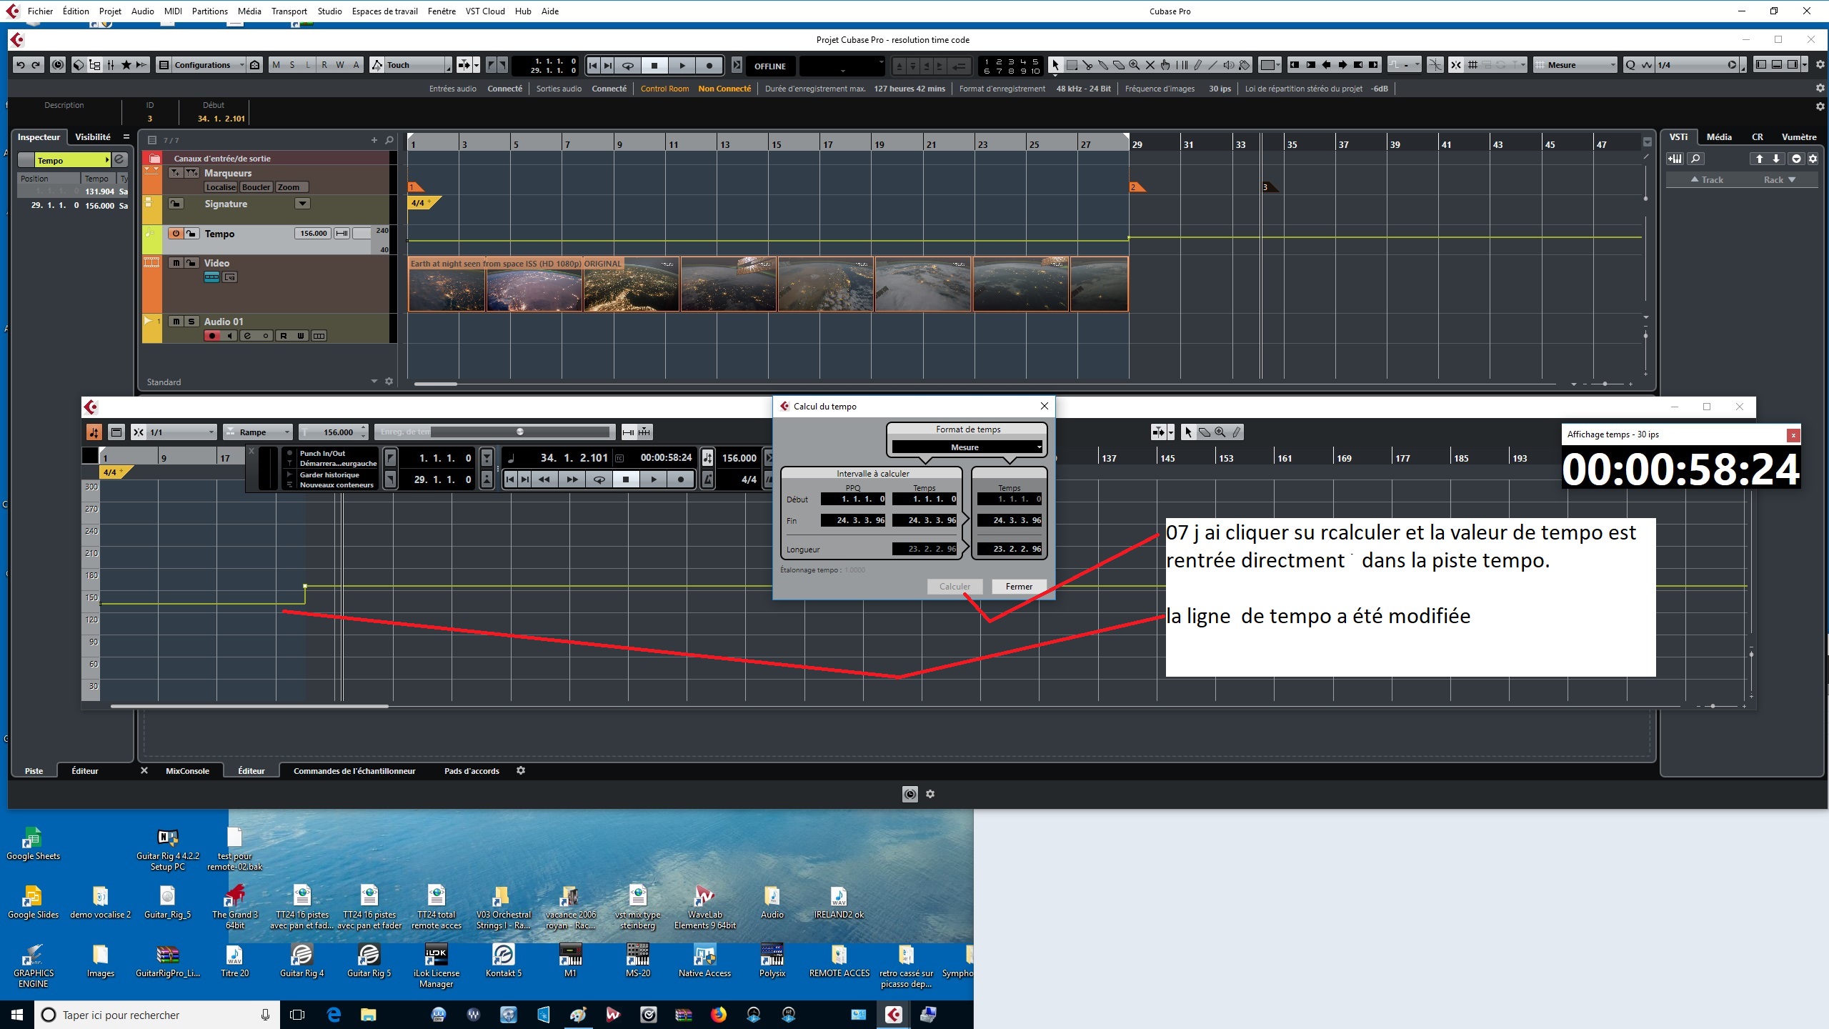1829x1029 pixels.
Task: Click main toolbar Play button
Action: pos(682,65)
